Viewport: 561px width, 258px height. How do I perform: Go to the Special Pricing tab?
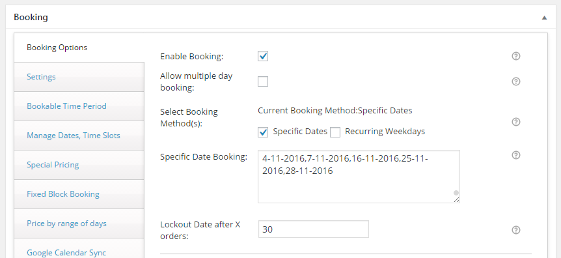pyautogui.click(x=79, y=165)
